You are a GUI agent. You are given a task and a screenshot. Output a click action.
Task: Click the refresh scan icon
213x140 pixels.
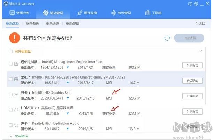[167, 38]
